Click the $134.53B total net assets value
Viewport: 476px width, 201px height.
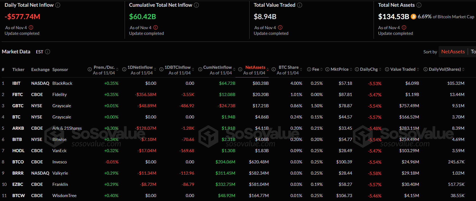(394, 17)
